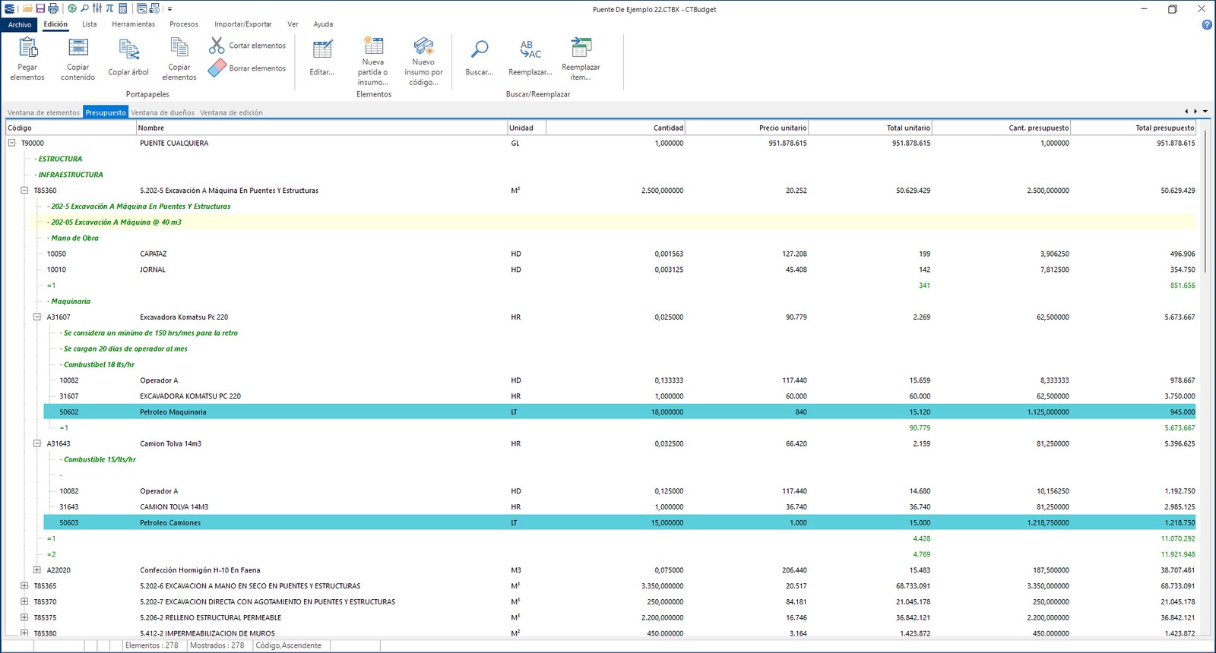This screenshot has height=653, width=1216.
Task: Switch to Ventana de dueños tab
Action: tap(163, 112)
